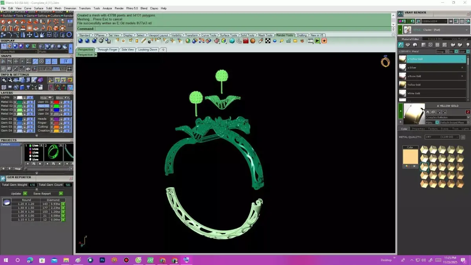The image size is (471, 265).
Task: Expand the Metal 01 layer arrow
Action: click(15, 102)
